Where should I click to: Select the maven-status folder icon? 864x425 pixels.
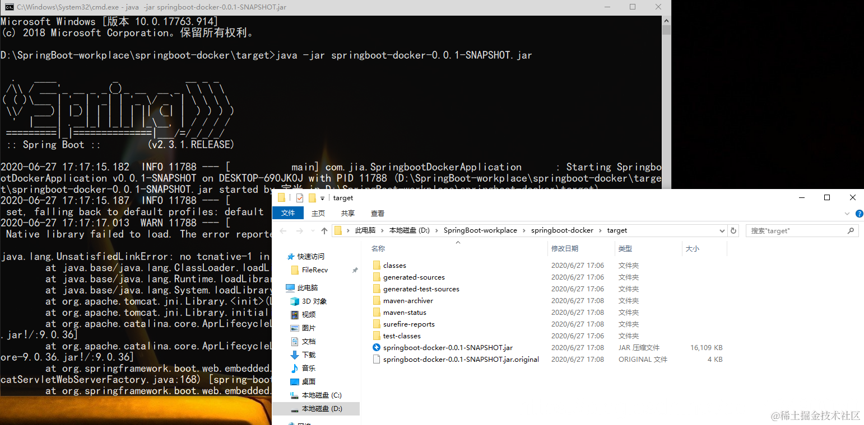377,313
